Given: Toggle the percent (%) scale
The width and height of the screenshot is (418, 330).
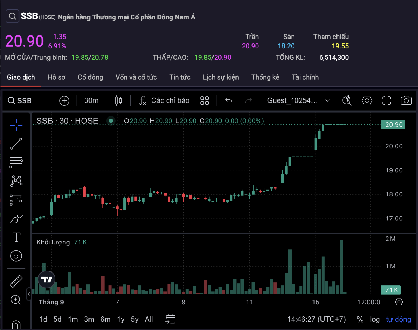Looking at the screenshot, I should [360, 319].
